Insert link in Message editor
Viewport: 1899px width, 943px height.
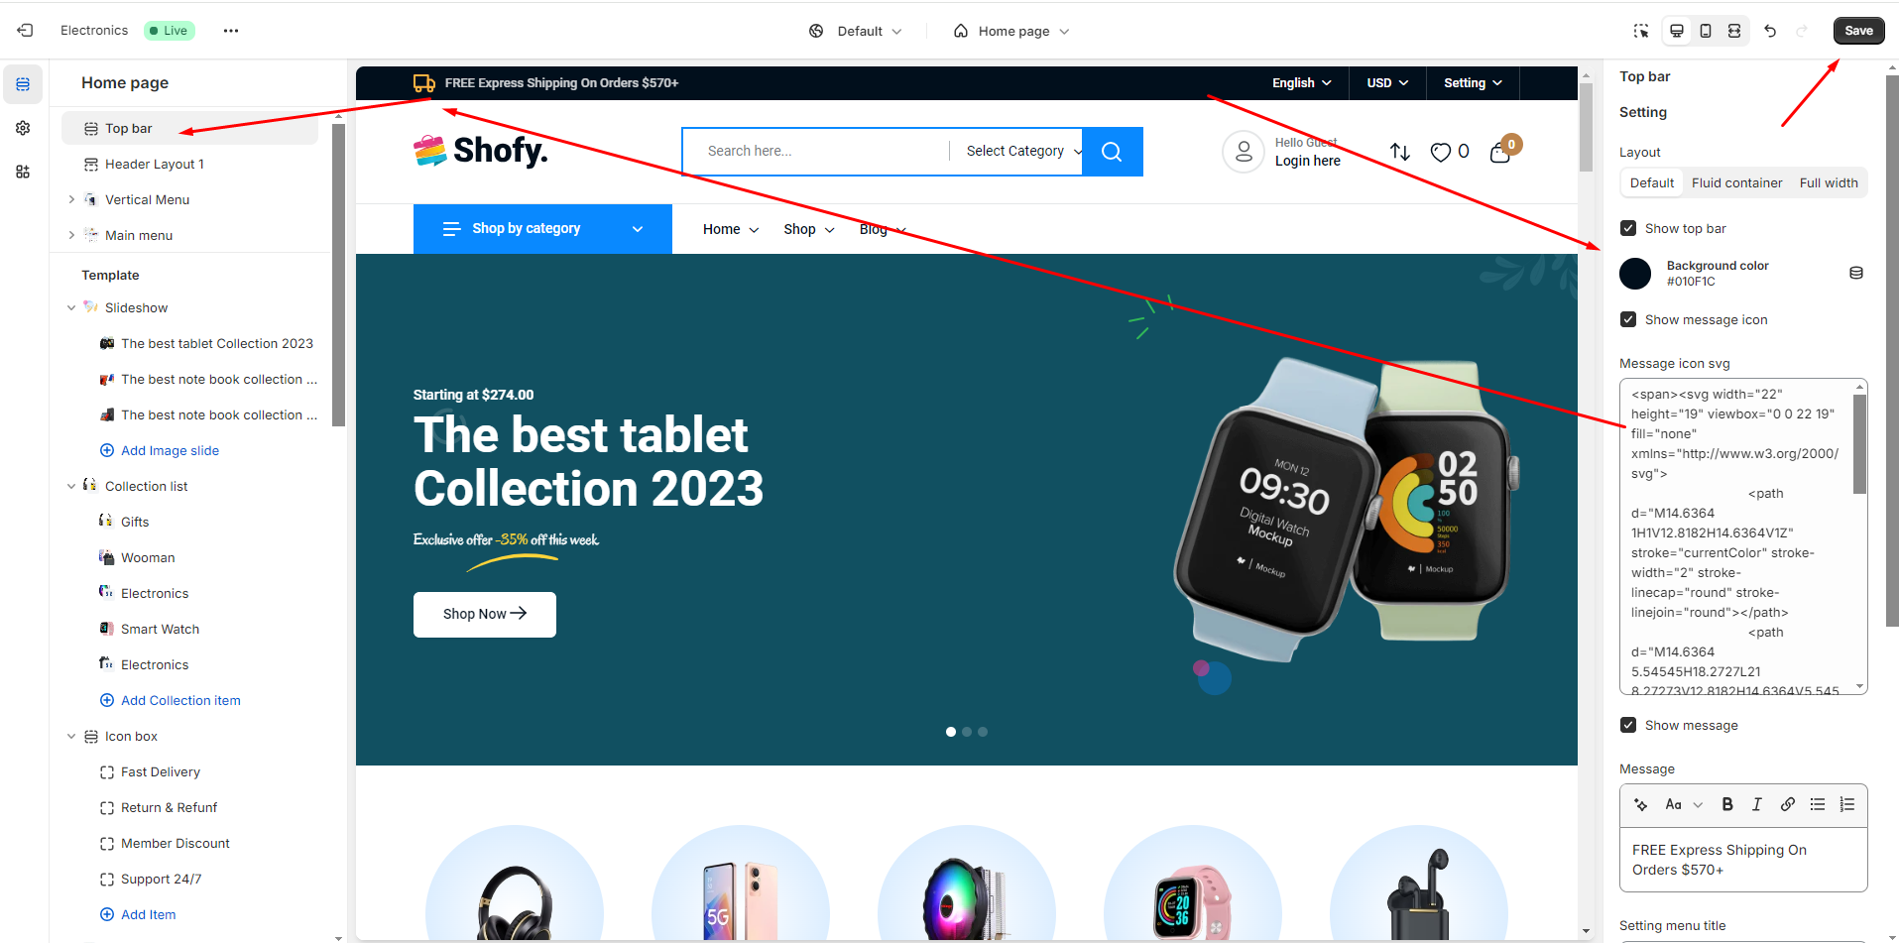coord(1787,804)
